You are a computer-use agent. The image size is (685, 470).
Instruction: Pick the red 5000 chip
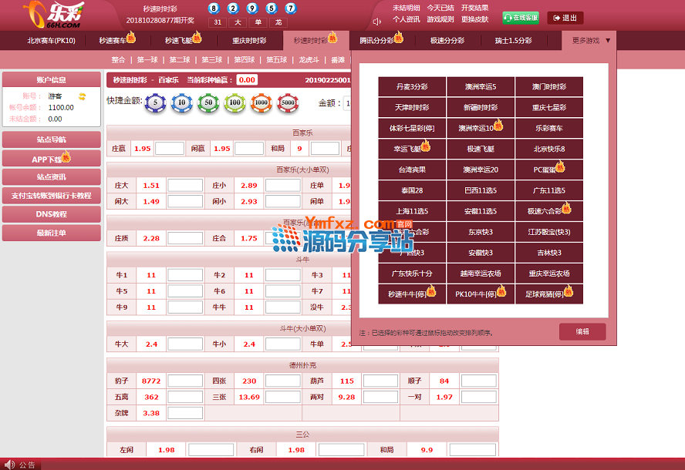tap(288, 102)
